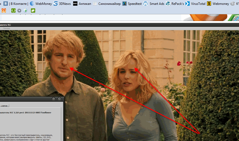Image resolution: width=239 pixels, height=141 pixels.
Task: Click the green brackets extension icon
Action: click(x=13, y=11)
